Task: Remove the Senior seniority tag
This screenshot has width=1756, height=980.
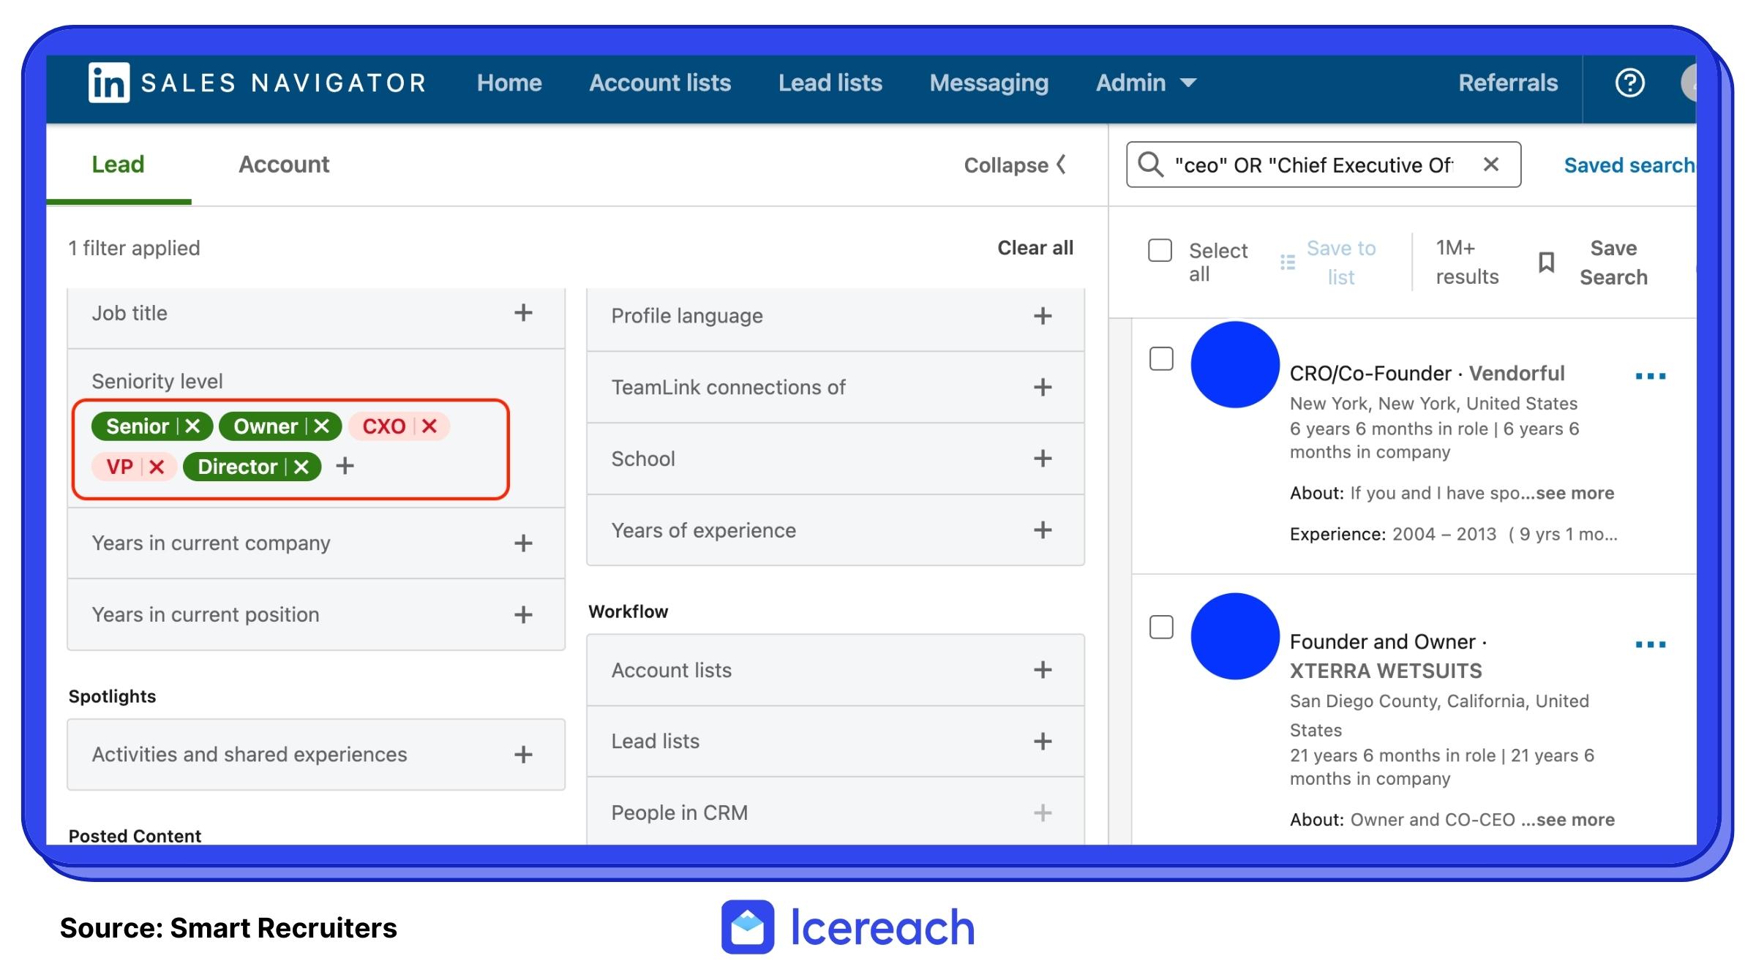Action: 192,426
